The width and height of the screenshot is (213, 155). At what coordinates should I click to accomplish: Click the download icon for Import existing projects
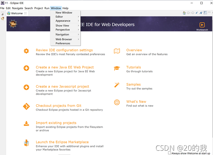[27, 123]
